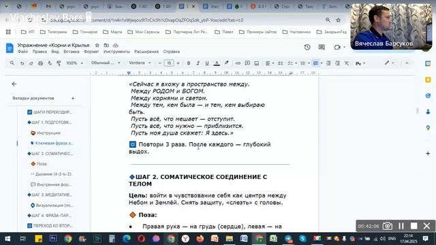Insert an image from the toolbar

point(256,63)
